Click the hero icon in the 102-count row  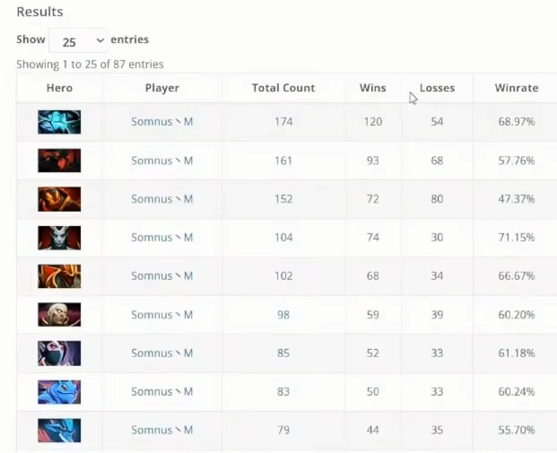[59, 276]
